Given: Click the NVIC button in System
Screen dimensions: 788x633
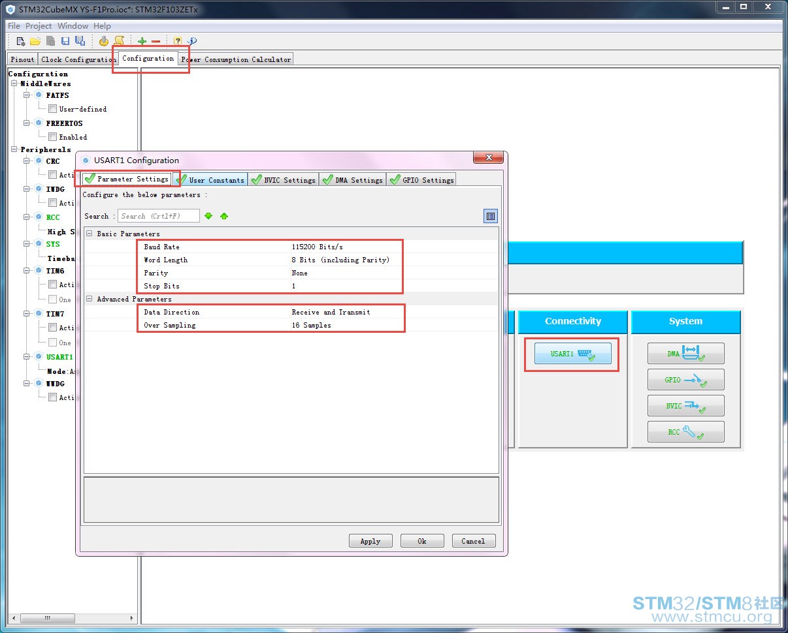Looking at the screenshot, I should [x=686, y=406].
